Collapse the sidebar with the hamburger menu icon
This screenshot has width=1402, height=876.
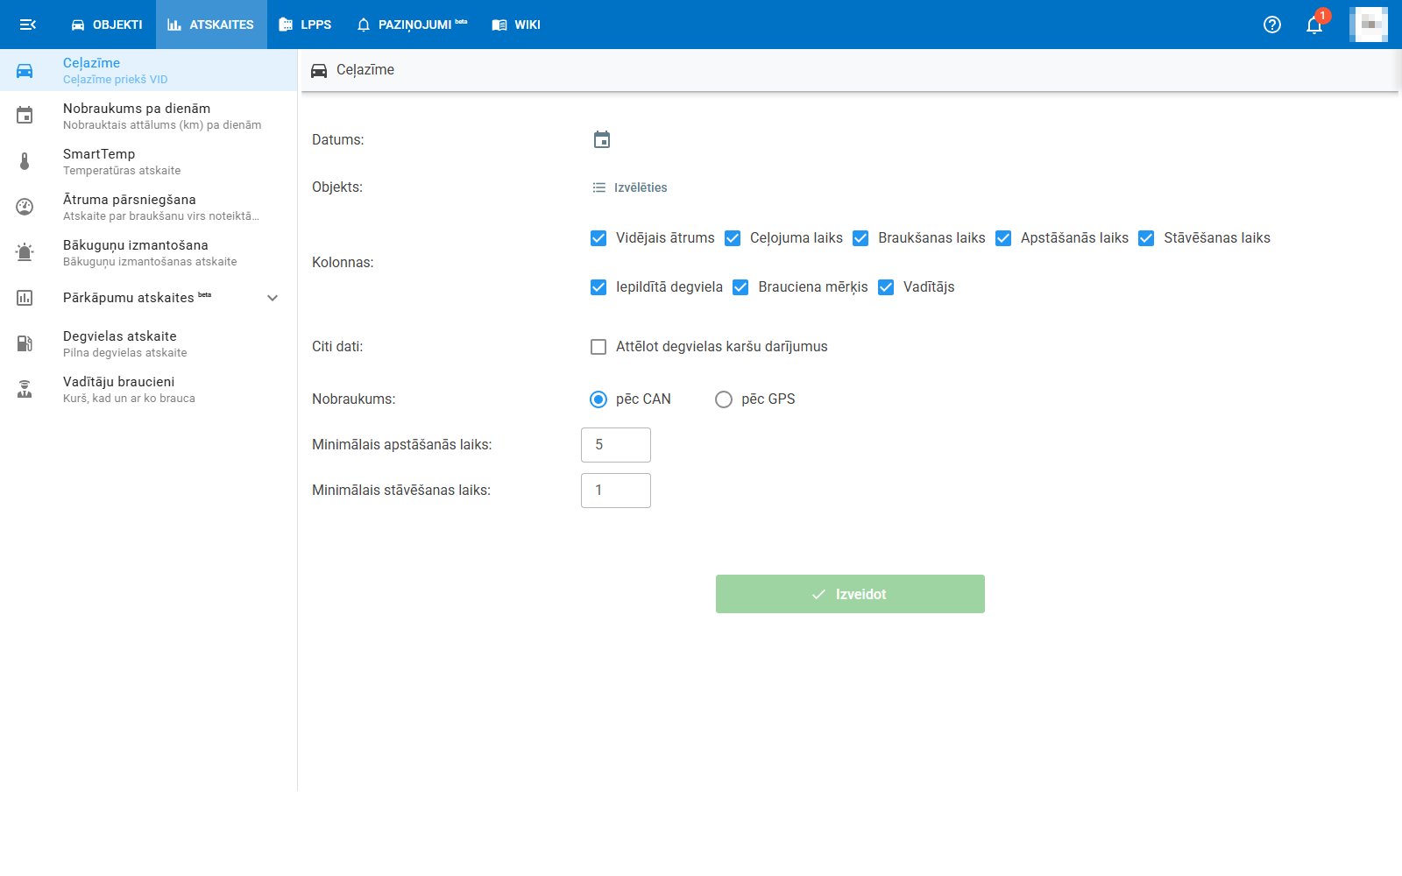click(28, 25)
